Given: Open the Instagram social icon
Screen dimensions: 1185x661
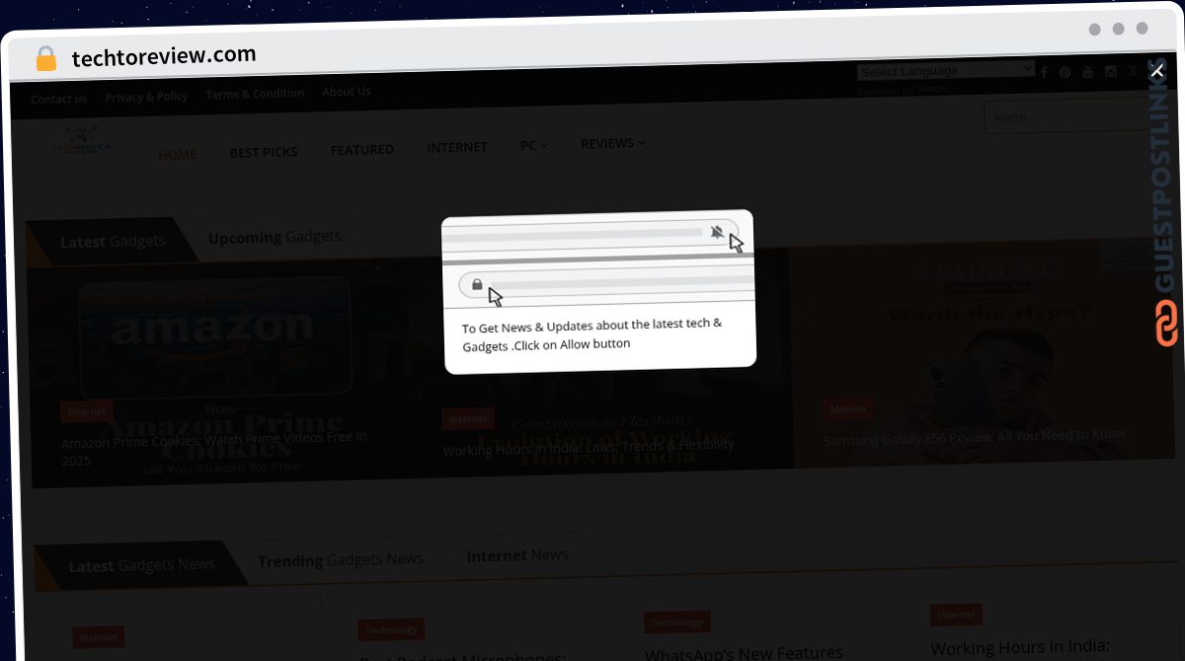Looking at the screenshot, I should (1111, 71).
